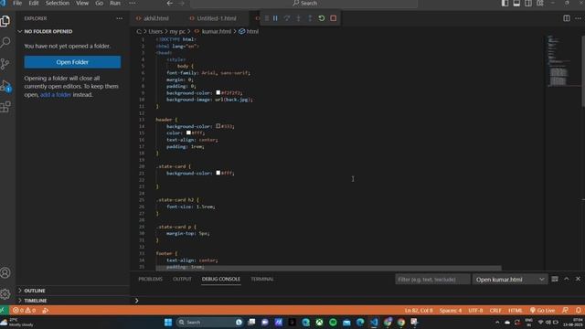This screenshot has height=329, width=585.
Task: Pause the debug session
Action: [275, 18]
